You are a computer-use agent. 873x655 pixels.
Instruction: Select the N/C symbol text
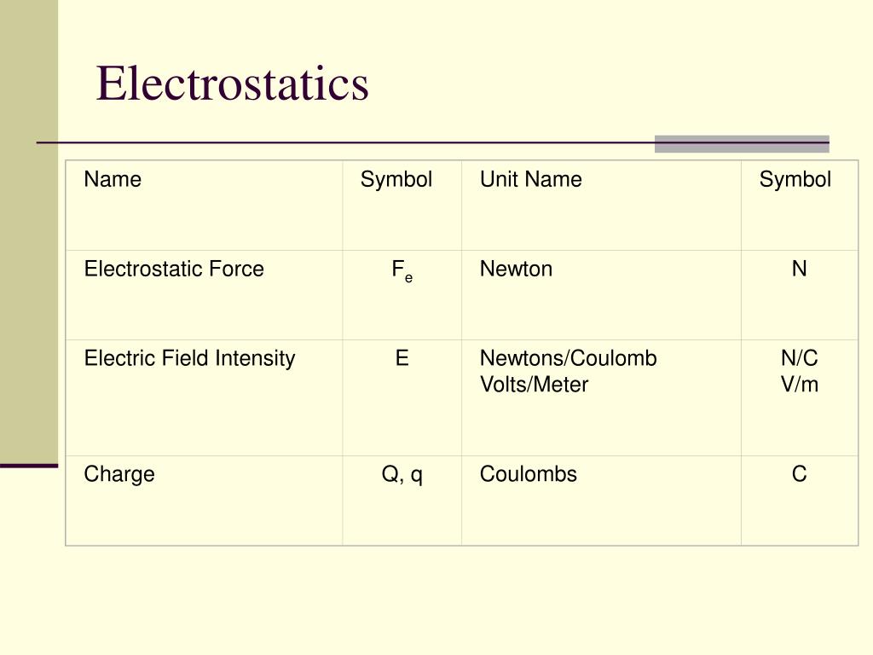coord(800,358)
